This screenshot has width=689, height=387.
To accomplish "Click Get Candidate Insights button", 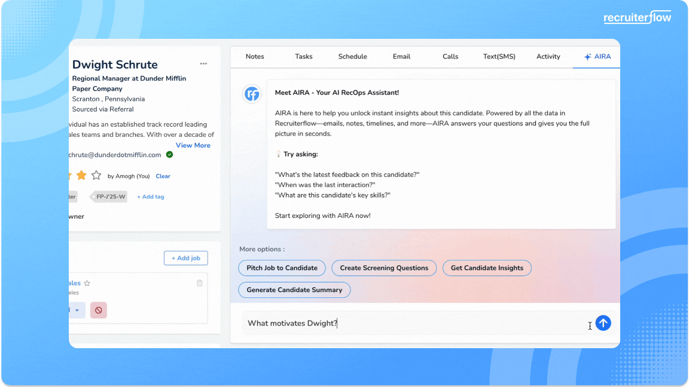I will click(x=487, y=268).
